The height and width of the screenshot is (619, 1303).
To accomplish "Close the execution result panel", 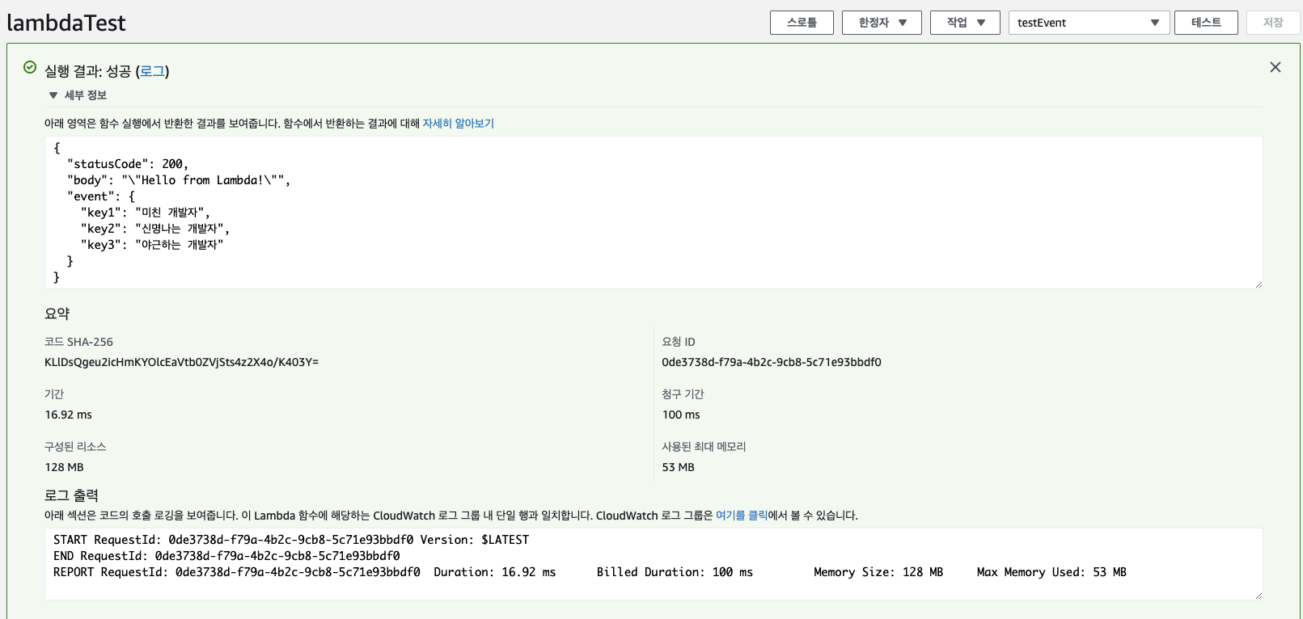I will (1275, 67).
